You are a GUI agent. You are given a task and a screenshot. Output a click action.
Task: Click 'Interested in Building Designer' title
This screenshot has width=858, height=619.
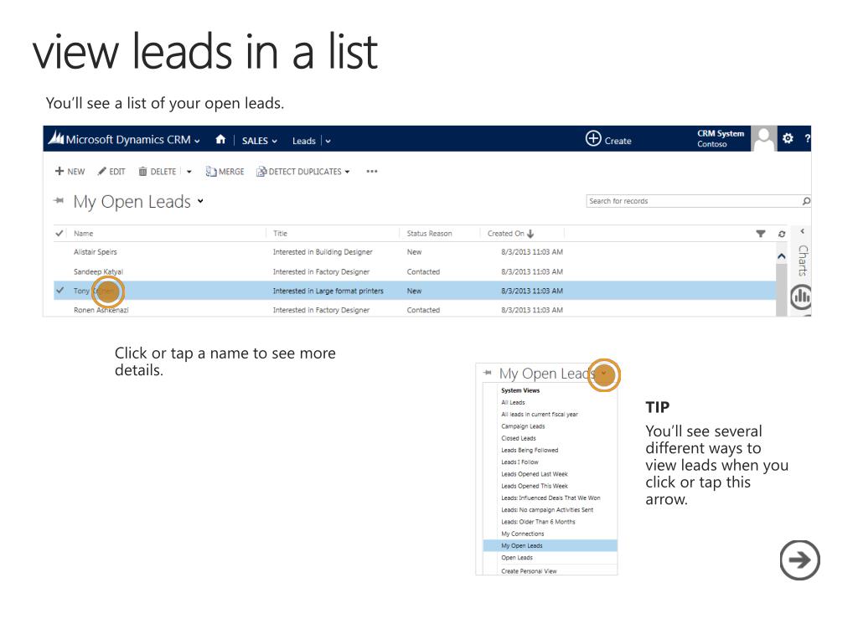click(323, 252)
